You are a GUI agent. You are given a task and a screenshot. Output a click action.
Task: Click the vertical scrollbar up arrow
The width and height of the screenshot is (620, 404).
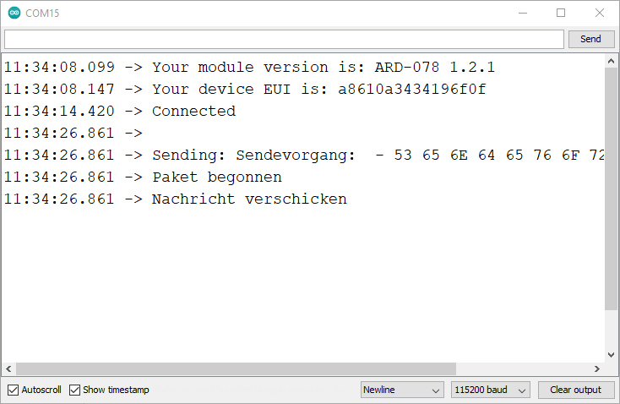coord(611,61)
